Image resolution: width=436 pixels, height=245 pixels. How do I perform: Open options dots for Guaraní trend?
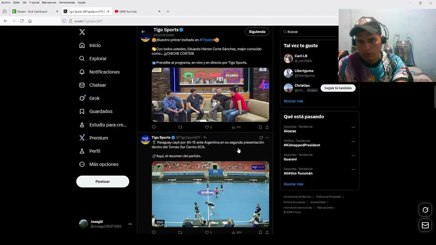(353, 156)
